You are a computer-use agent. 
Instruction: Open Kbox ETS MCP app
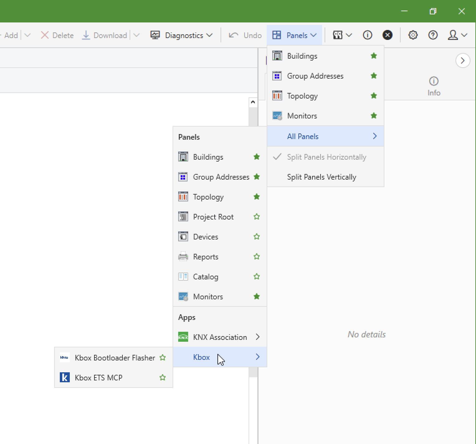click(113, 378)
